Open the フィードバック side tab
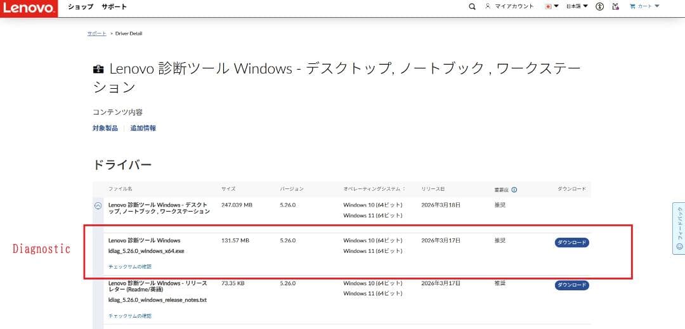Screen dimensions: 685x329 coord(679,228)
